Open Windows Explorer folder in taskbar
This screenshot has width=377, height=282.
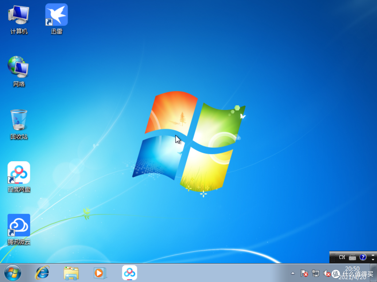click(x=71, y=273)
